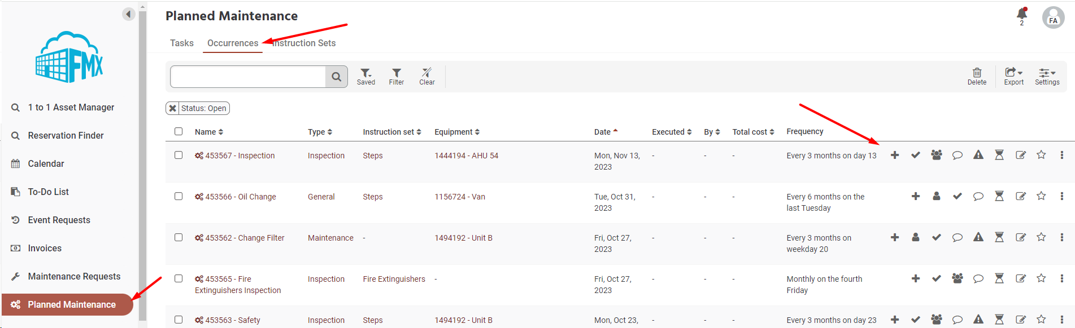Remove the Status: Open filter chip
This screenshot has height=328, width=1075.
(173, 108)
